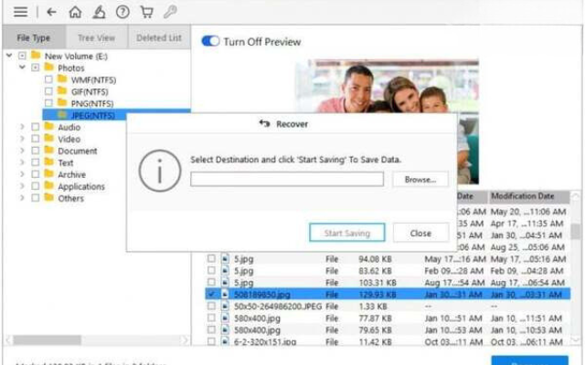This screenshot has width=585, height=365.
Task: Click the Document folder icon
Action: (48, 151)
